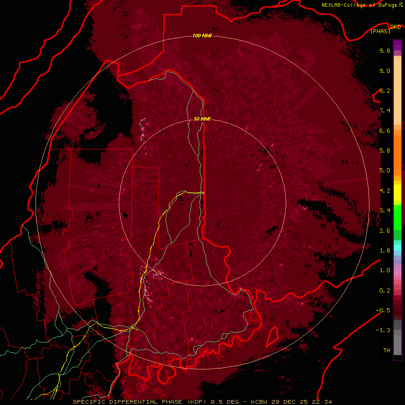Image resolution: width=405 pixels, height=405 pixels.
Task: Pick the yellow segment of the color bar
Action: tap(397, 193)
